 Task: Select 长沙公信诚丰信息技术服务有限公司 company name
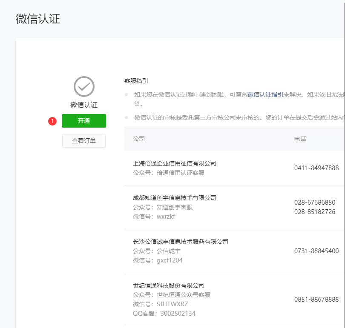point(181,242)
